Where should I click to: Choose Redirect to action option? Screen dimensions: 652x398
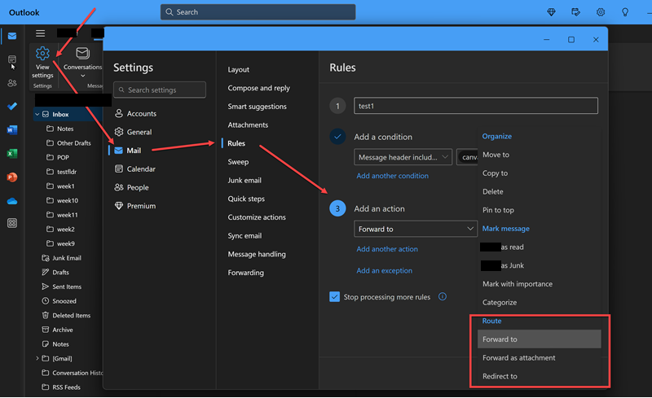click(540, 376)
